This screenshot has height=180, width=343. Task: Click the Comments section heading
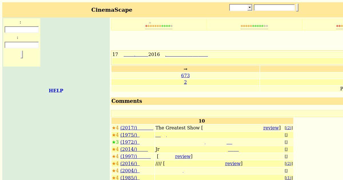pos(127,101)
